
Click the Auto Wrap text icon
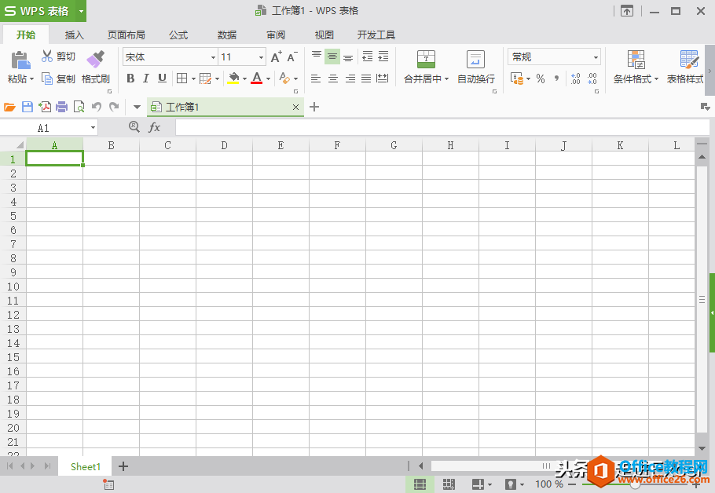(475, 59)
